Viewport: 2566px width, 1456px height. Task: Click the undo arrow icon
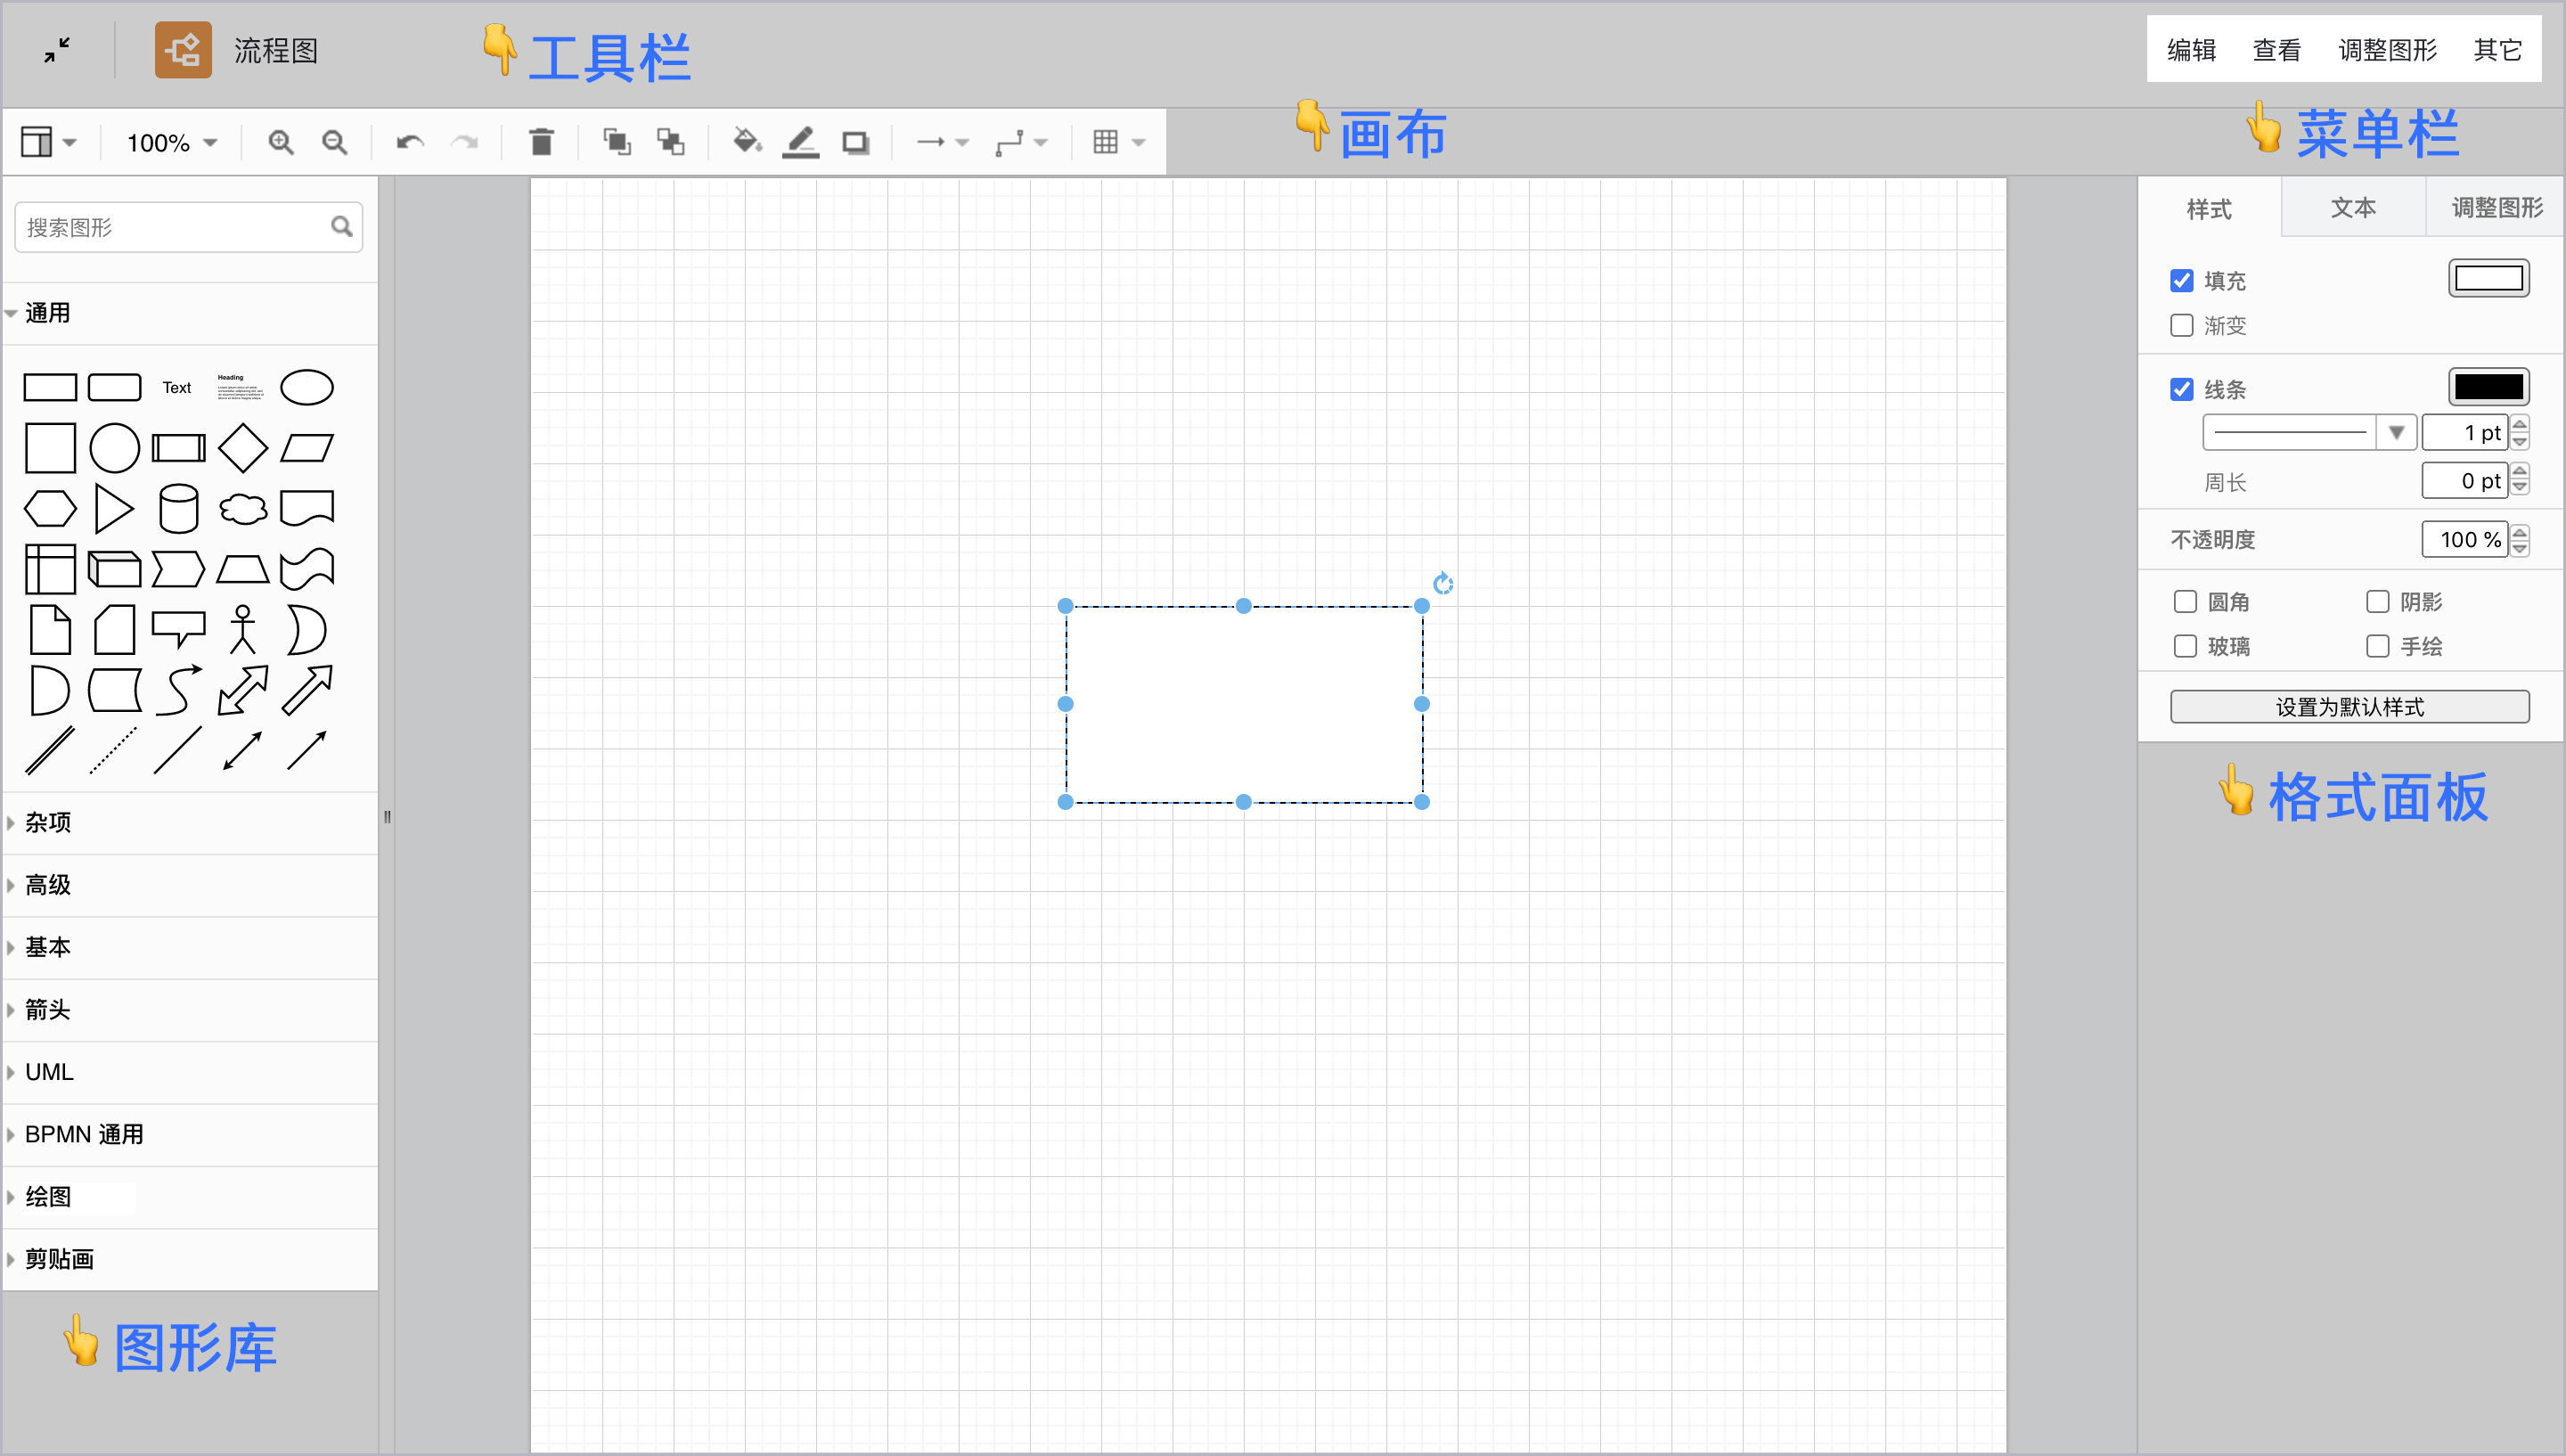pyautogui.click(x=410, y=143)
